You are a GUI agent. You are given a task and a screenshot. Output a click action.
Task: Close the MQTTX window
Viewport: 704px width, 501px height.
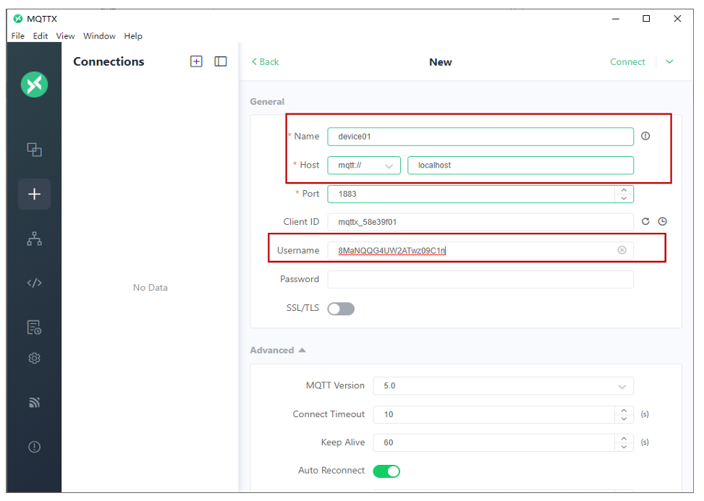click(x=677, y=18)
